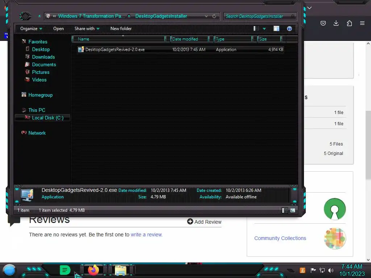
Task: Click Pictures icon in sidebar
Action: coord(28,72)
